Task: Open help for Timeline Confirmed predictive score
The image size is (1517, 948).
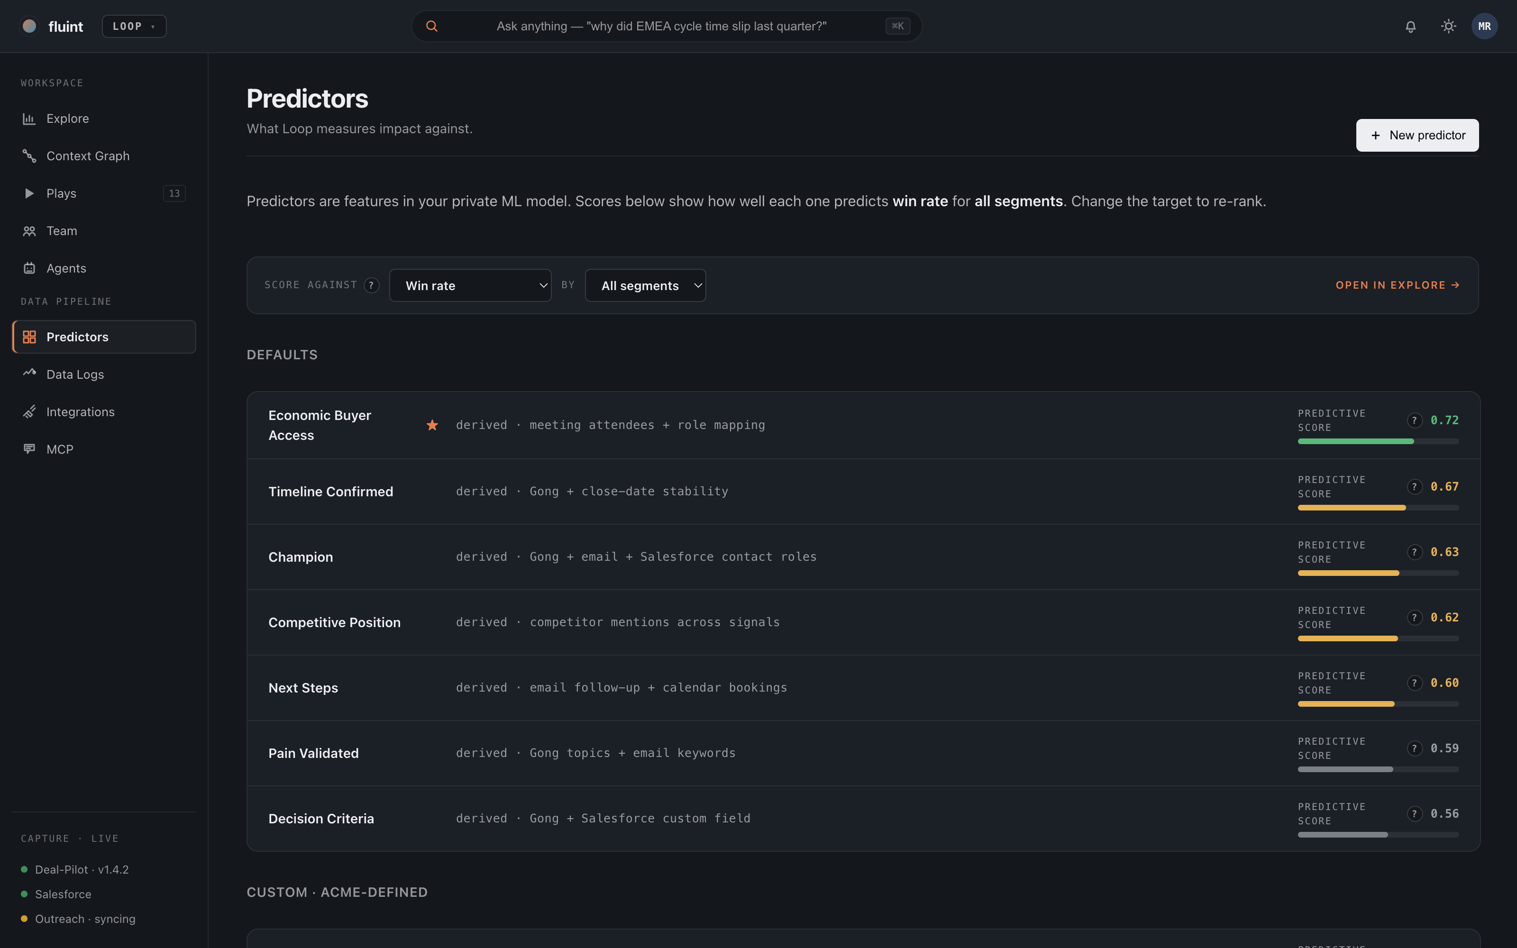Action: click(1414, 486)
